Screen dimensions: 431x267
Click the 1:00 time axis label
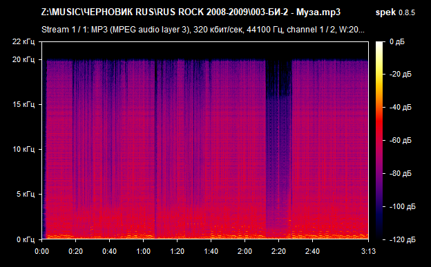[x=143, y=251]
